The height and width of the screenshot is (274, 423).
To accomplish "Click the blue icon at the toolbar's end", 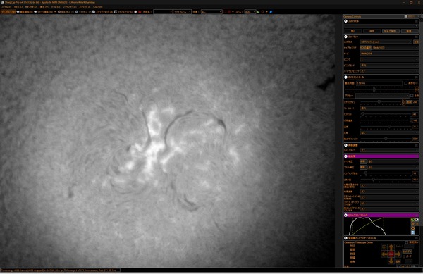I will click(271, 12).
